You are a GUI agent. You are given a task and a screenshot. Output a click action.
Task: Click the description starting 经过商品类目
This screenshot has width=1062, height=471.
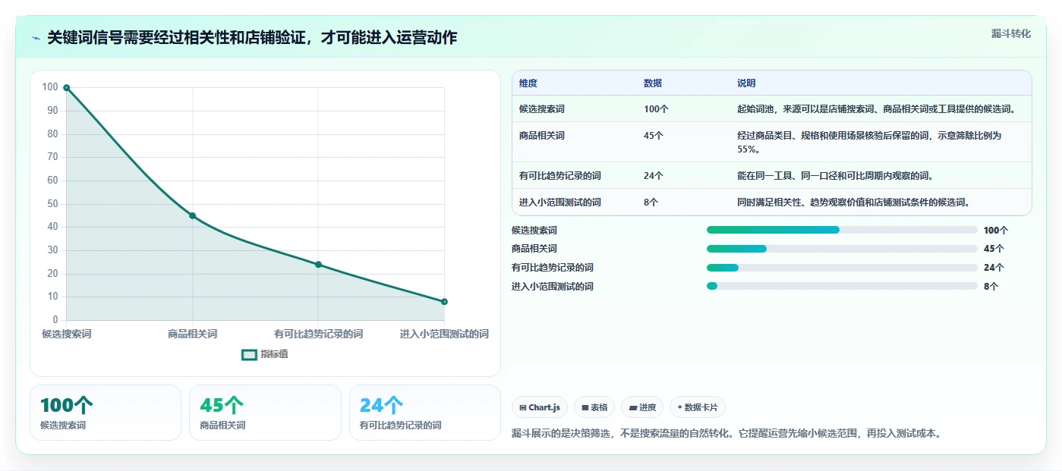coord(870,143)
